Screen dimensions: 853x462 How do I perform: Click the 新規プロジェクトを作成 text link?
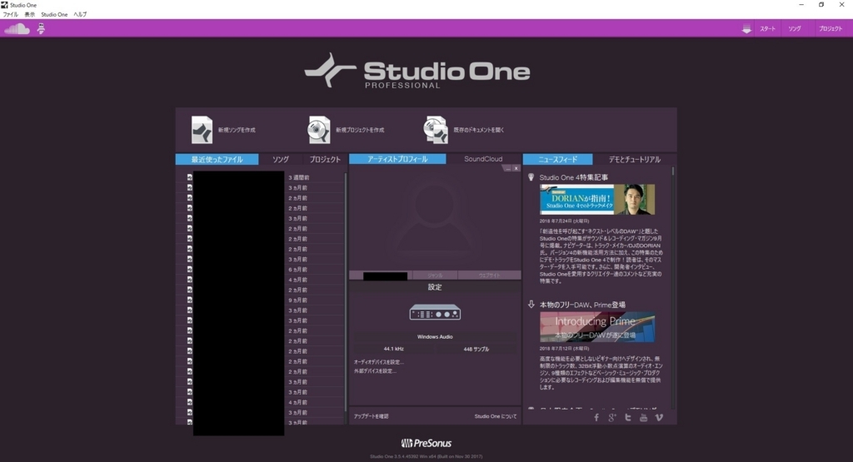click(x=360, y=131)
